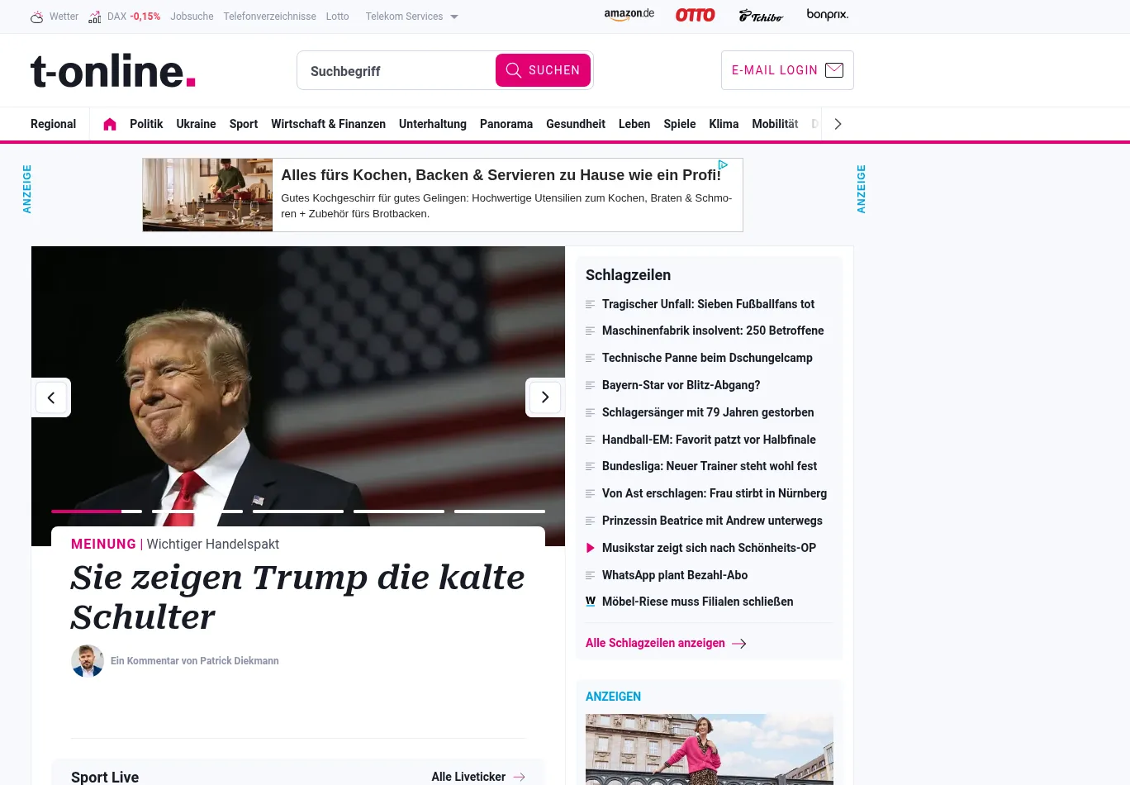
Task: Show more navigation categories with right chevron
Action: click(838, 124)
